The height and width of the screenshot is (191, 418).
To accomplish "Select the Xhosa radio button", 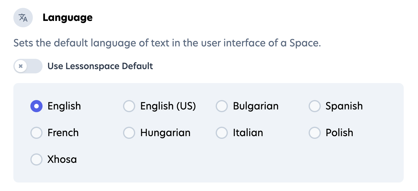I will pyautogui.click(x=36, y=159).
